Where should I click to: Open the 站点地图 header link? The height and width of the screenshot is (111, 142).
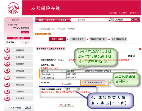click(113, 13)
